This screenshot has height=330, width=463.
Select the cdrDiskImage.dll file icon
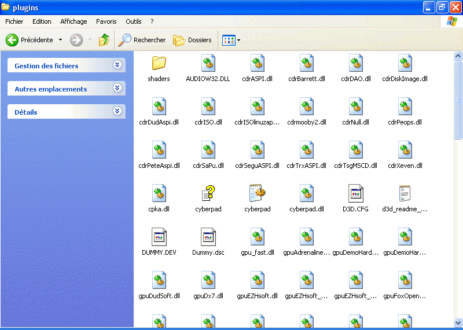click(405, 63)
